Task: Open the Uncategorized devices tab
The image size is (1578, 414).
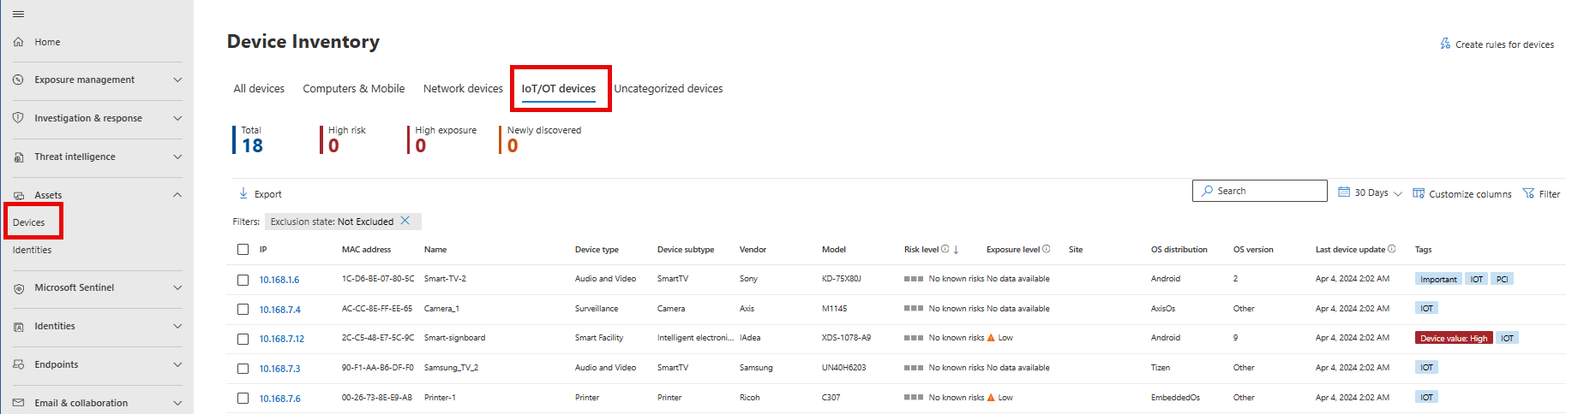Action: click(668, 89)
